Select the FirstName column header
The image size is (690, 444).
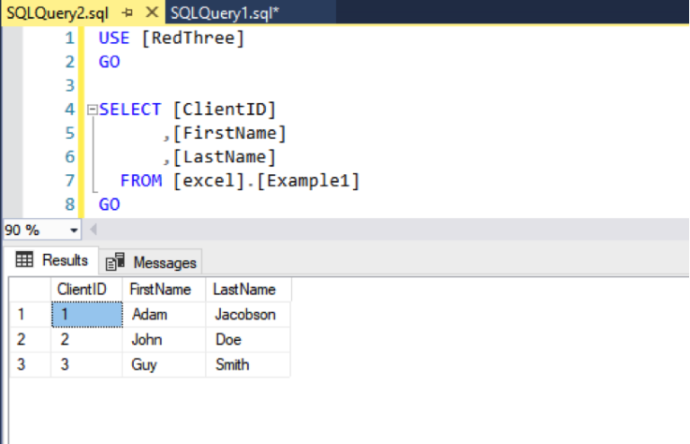[164, 290]
